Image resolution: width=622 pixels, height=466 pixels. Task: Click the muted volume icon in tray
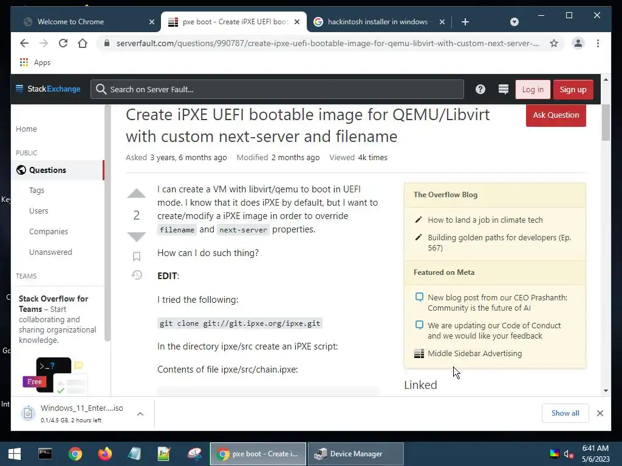pos(569,454)
